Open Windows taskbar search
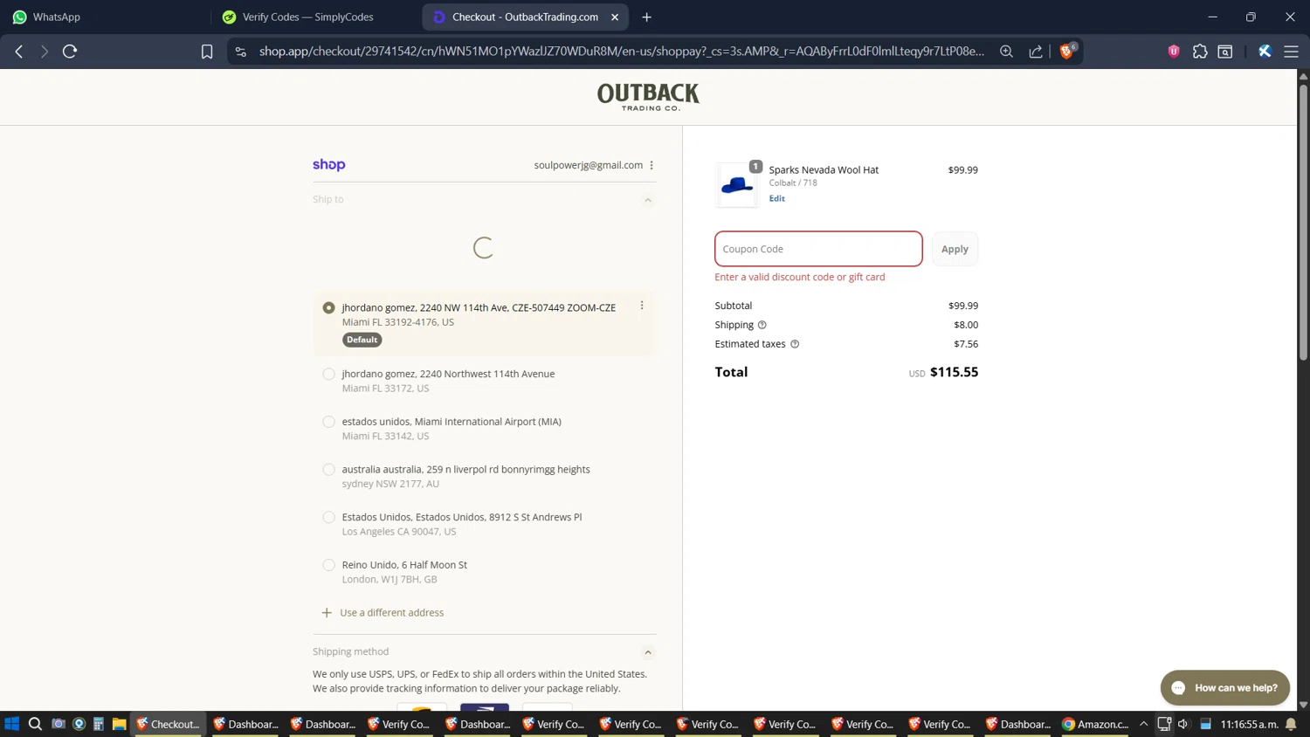Screen dimensions: 1310x737 [x=35, y=724]
